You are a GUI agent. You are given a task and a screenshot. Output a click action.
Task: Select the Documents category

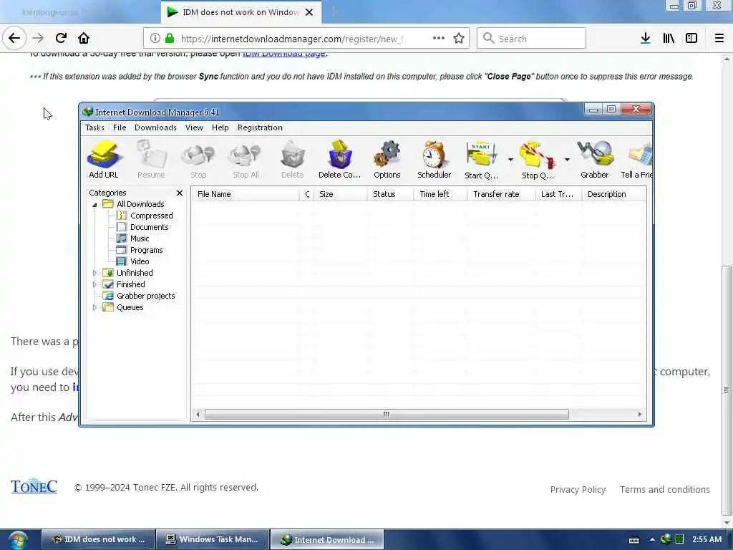[142, 227]
